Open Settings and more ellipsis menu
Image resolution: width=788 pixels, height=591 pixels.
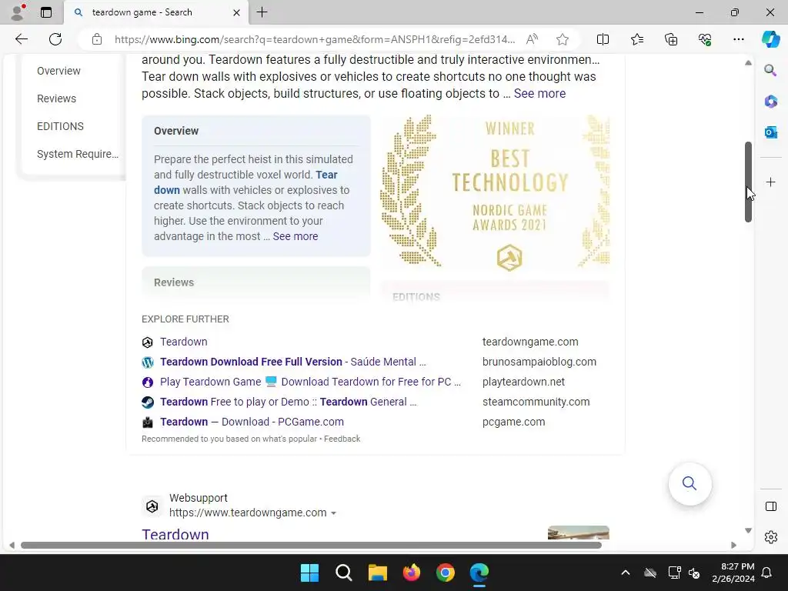pyautogui.click(x=738, y=39)
